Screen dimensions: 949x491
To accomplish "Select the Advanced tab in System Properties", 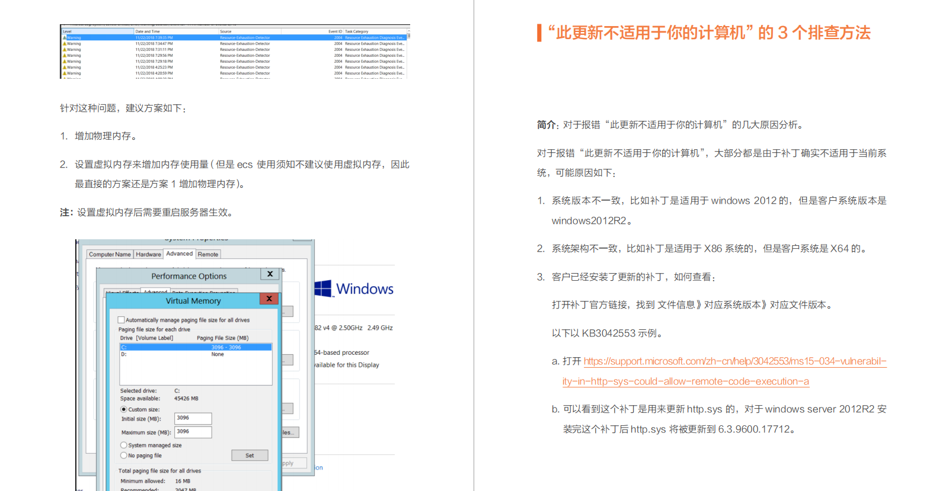I will [180, 253].
